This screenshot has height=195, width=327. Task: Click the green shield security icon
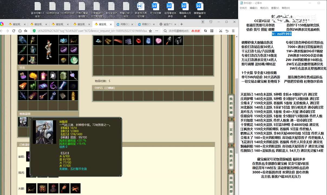34,31
